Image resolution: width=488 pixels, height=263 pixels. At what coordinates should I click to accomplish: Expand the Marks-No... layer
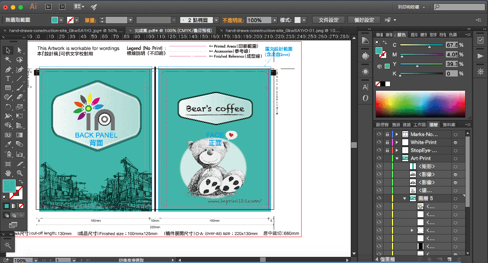[x=397, y=134]
